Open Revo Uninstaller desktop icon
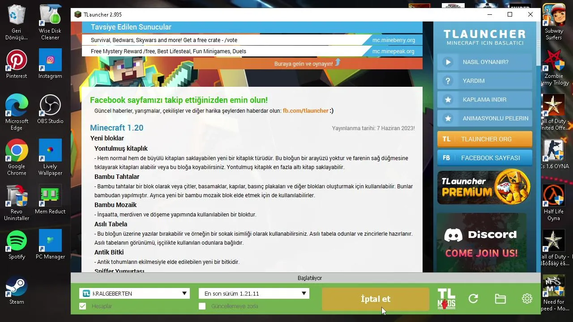This screenshot has width=573, height=322. (x=17, y=203)
